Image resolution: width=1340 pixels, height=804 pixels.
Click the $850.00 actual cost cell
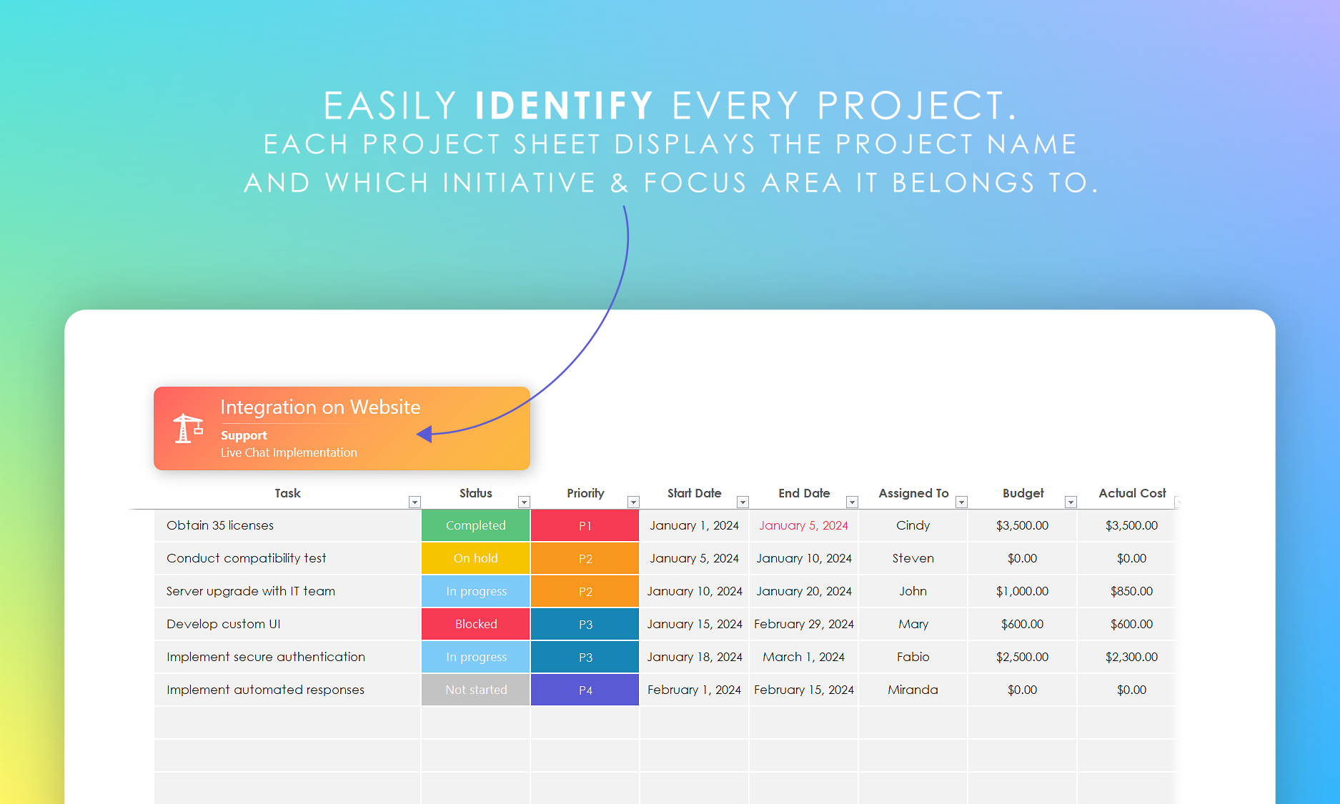[x=1131, y=592]
